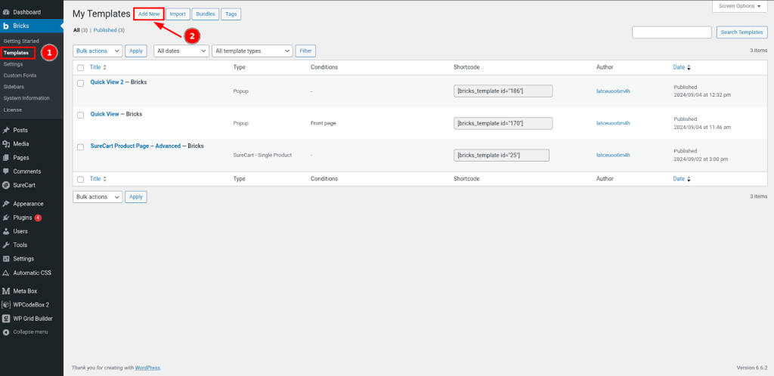This screenshot has height=376, width=774.
Task: Click the search templates input field
Action: pyautogui.click(x=671, y=32)
